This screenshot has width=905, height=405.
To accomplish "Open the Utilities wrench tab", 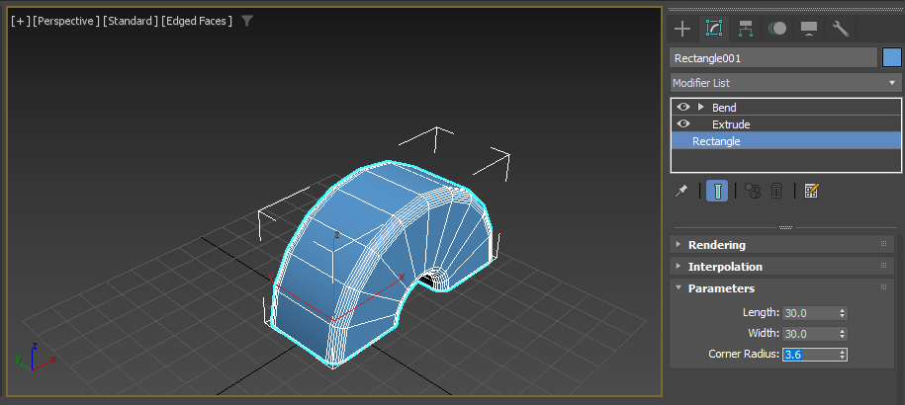I will [841, 28].
